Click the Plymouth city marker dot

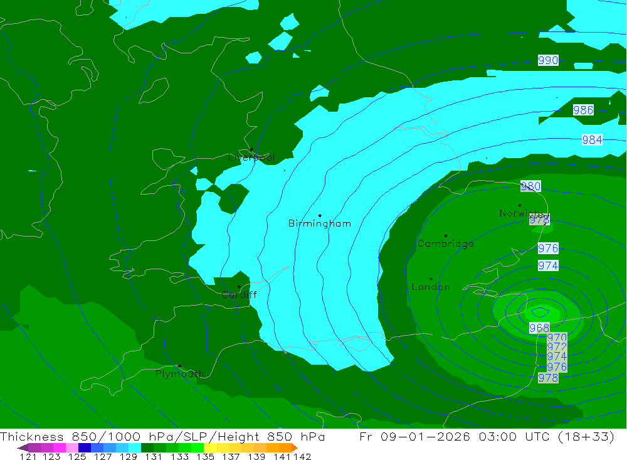click(179, 366)
